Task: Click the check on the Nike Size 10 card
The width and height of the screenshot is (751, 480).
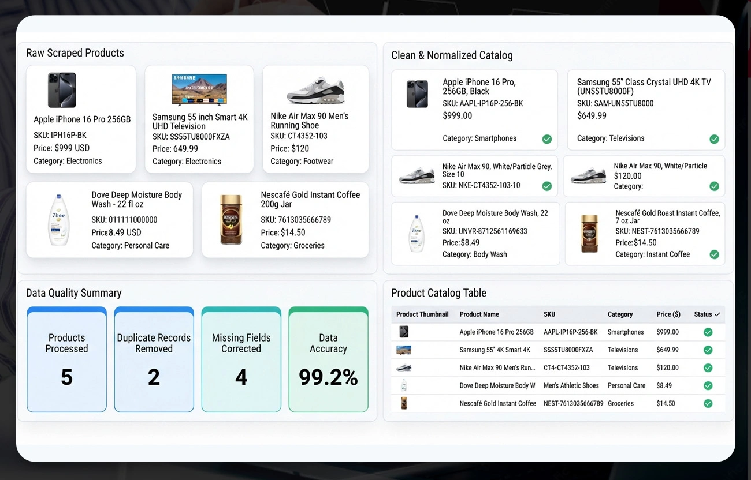Action: [x=546, y=186]
